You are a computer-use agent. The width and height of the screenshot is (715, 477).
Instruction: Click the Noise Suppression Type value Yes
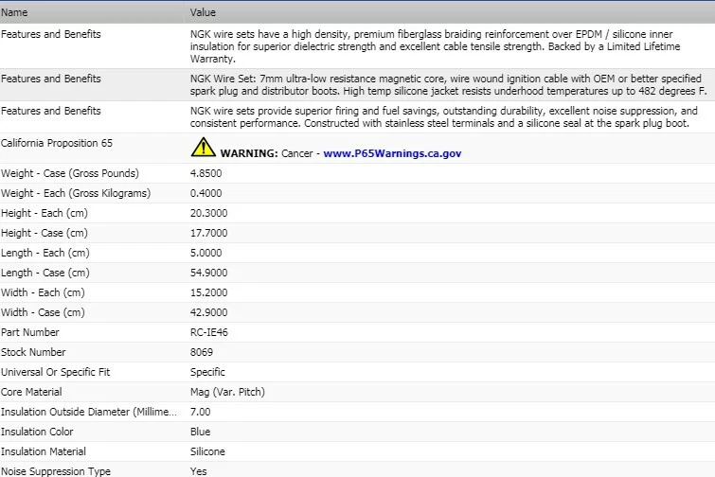click(198, 471)
